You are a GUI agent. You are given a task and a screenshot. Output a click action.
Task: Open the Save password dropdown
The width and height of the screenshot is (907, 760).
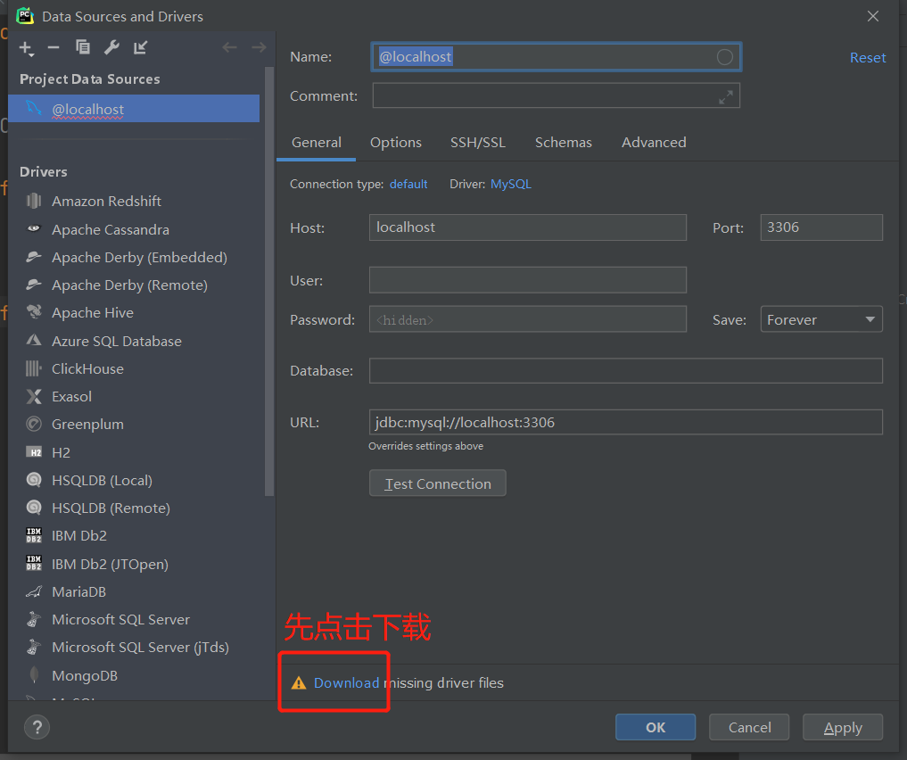(x=821, y=319)
